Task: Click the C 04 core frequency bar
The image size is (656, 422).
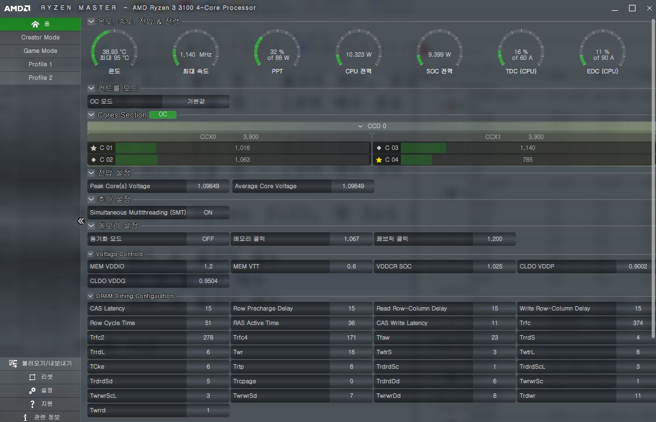Action: click(528, 160)
